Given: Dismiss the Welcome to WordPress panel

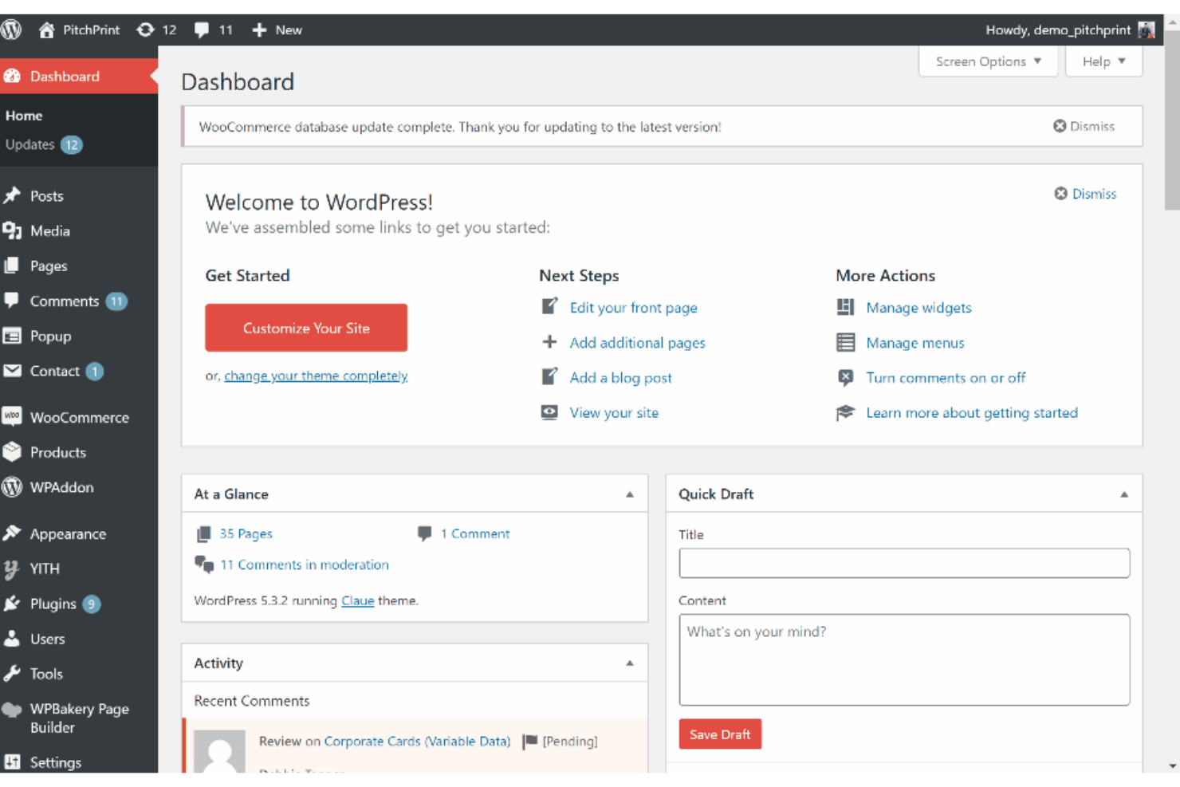Looking at the screenshot, I should point(1086,194).
